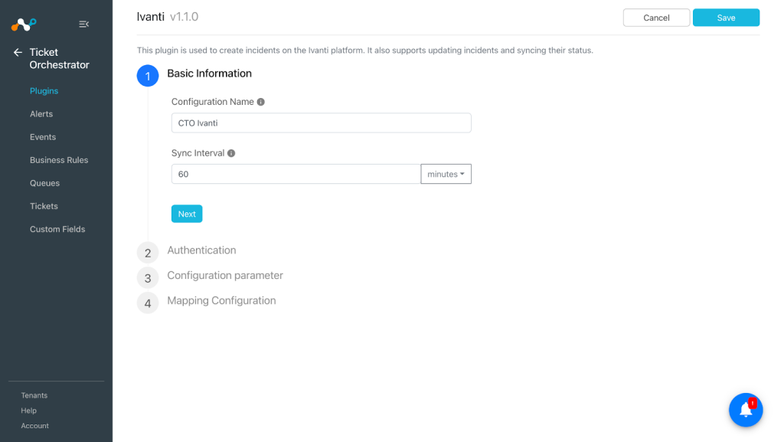Image resolution: width=784 pixels, height=442 pixels.
Task: Show the Configuration Name info tooltip icon
Action: (x=260, y=102)
